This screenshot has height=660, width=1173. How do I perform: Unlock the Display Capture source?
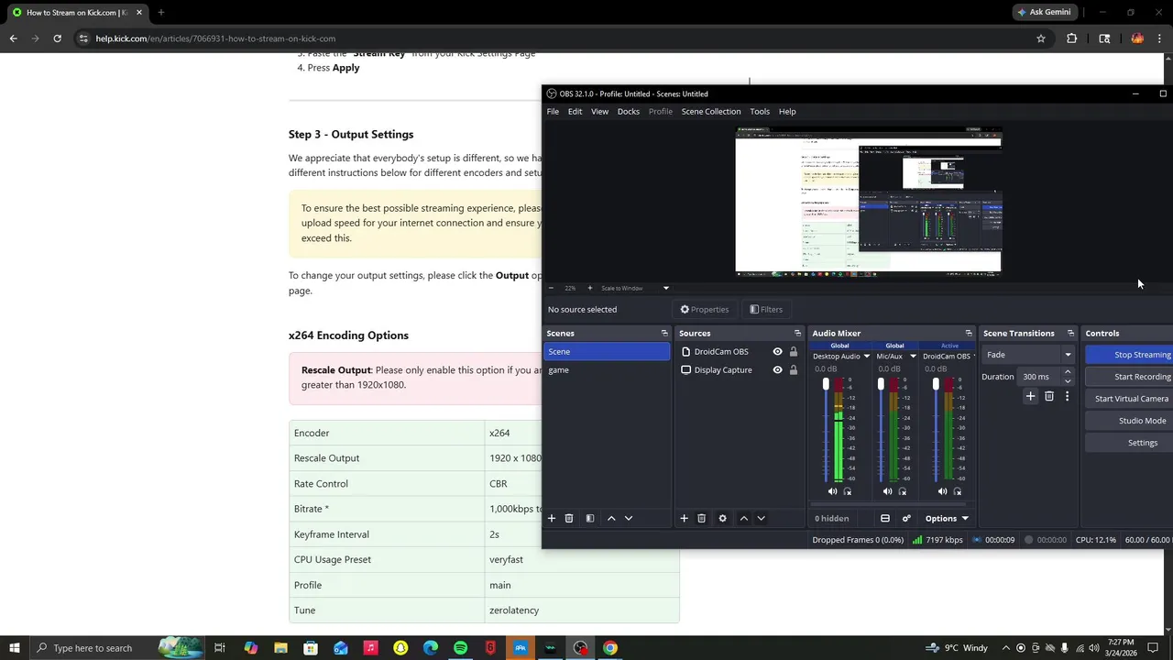point(794,370)
